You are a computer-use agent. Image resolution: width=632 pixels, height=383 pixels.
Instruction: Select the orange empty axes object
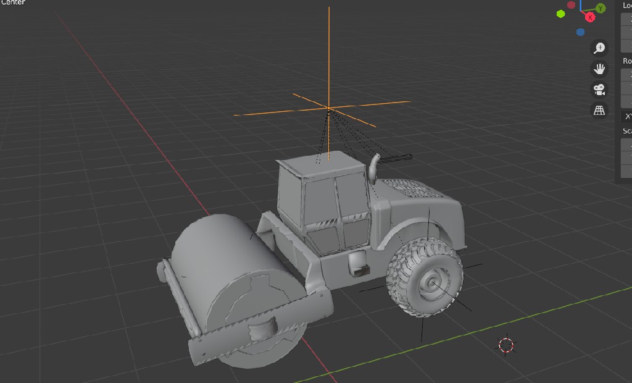pyautogui.click(x=329, y=108)
